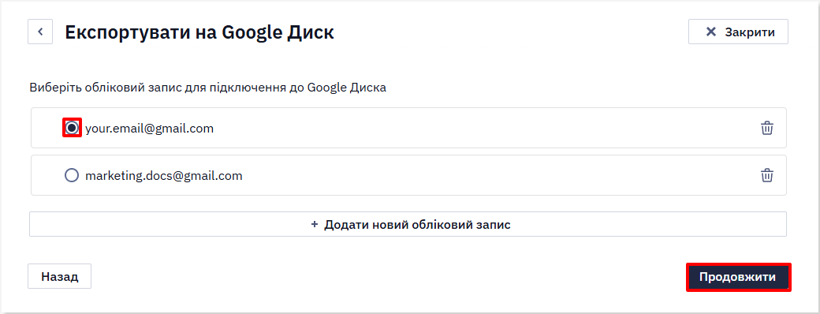Delete the your.email@gmail.com account via trash icon
This screenshot has width=820, height=314.
pyautogui.click(x=766, y=128)
